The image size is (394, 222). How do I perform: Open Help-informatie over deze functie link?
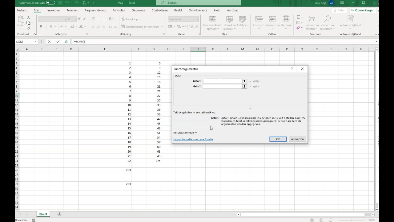click(x=193, y=139)
